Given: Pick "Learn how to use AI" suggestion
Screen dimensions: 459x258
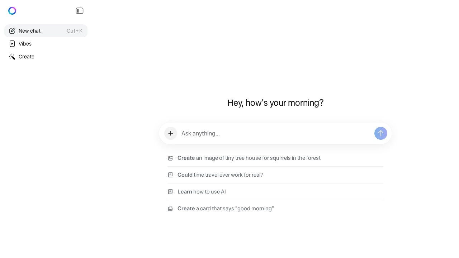Looking at the screenshot, I should (x=202, y=192).
